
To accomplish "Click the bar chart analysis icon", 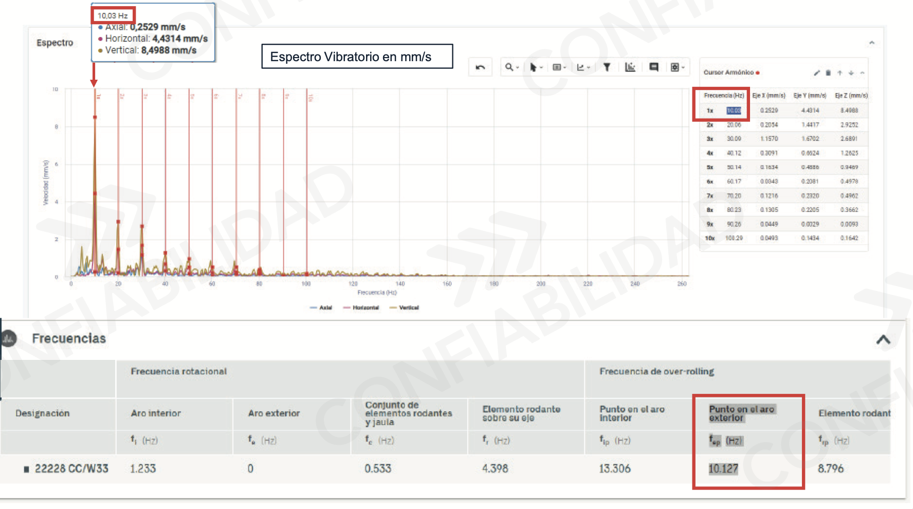I will point(630,67).
